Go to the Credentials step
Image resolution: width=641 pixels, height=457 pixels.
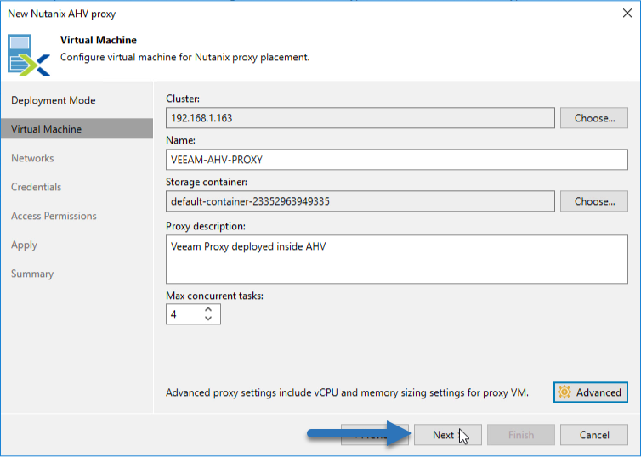point(36,187)
